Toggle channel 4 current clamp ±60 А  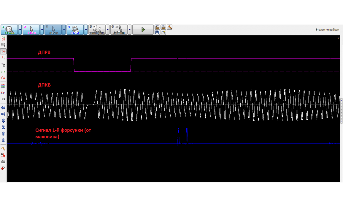coord(75,30)
